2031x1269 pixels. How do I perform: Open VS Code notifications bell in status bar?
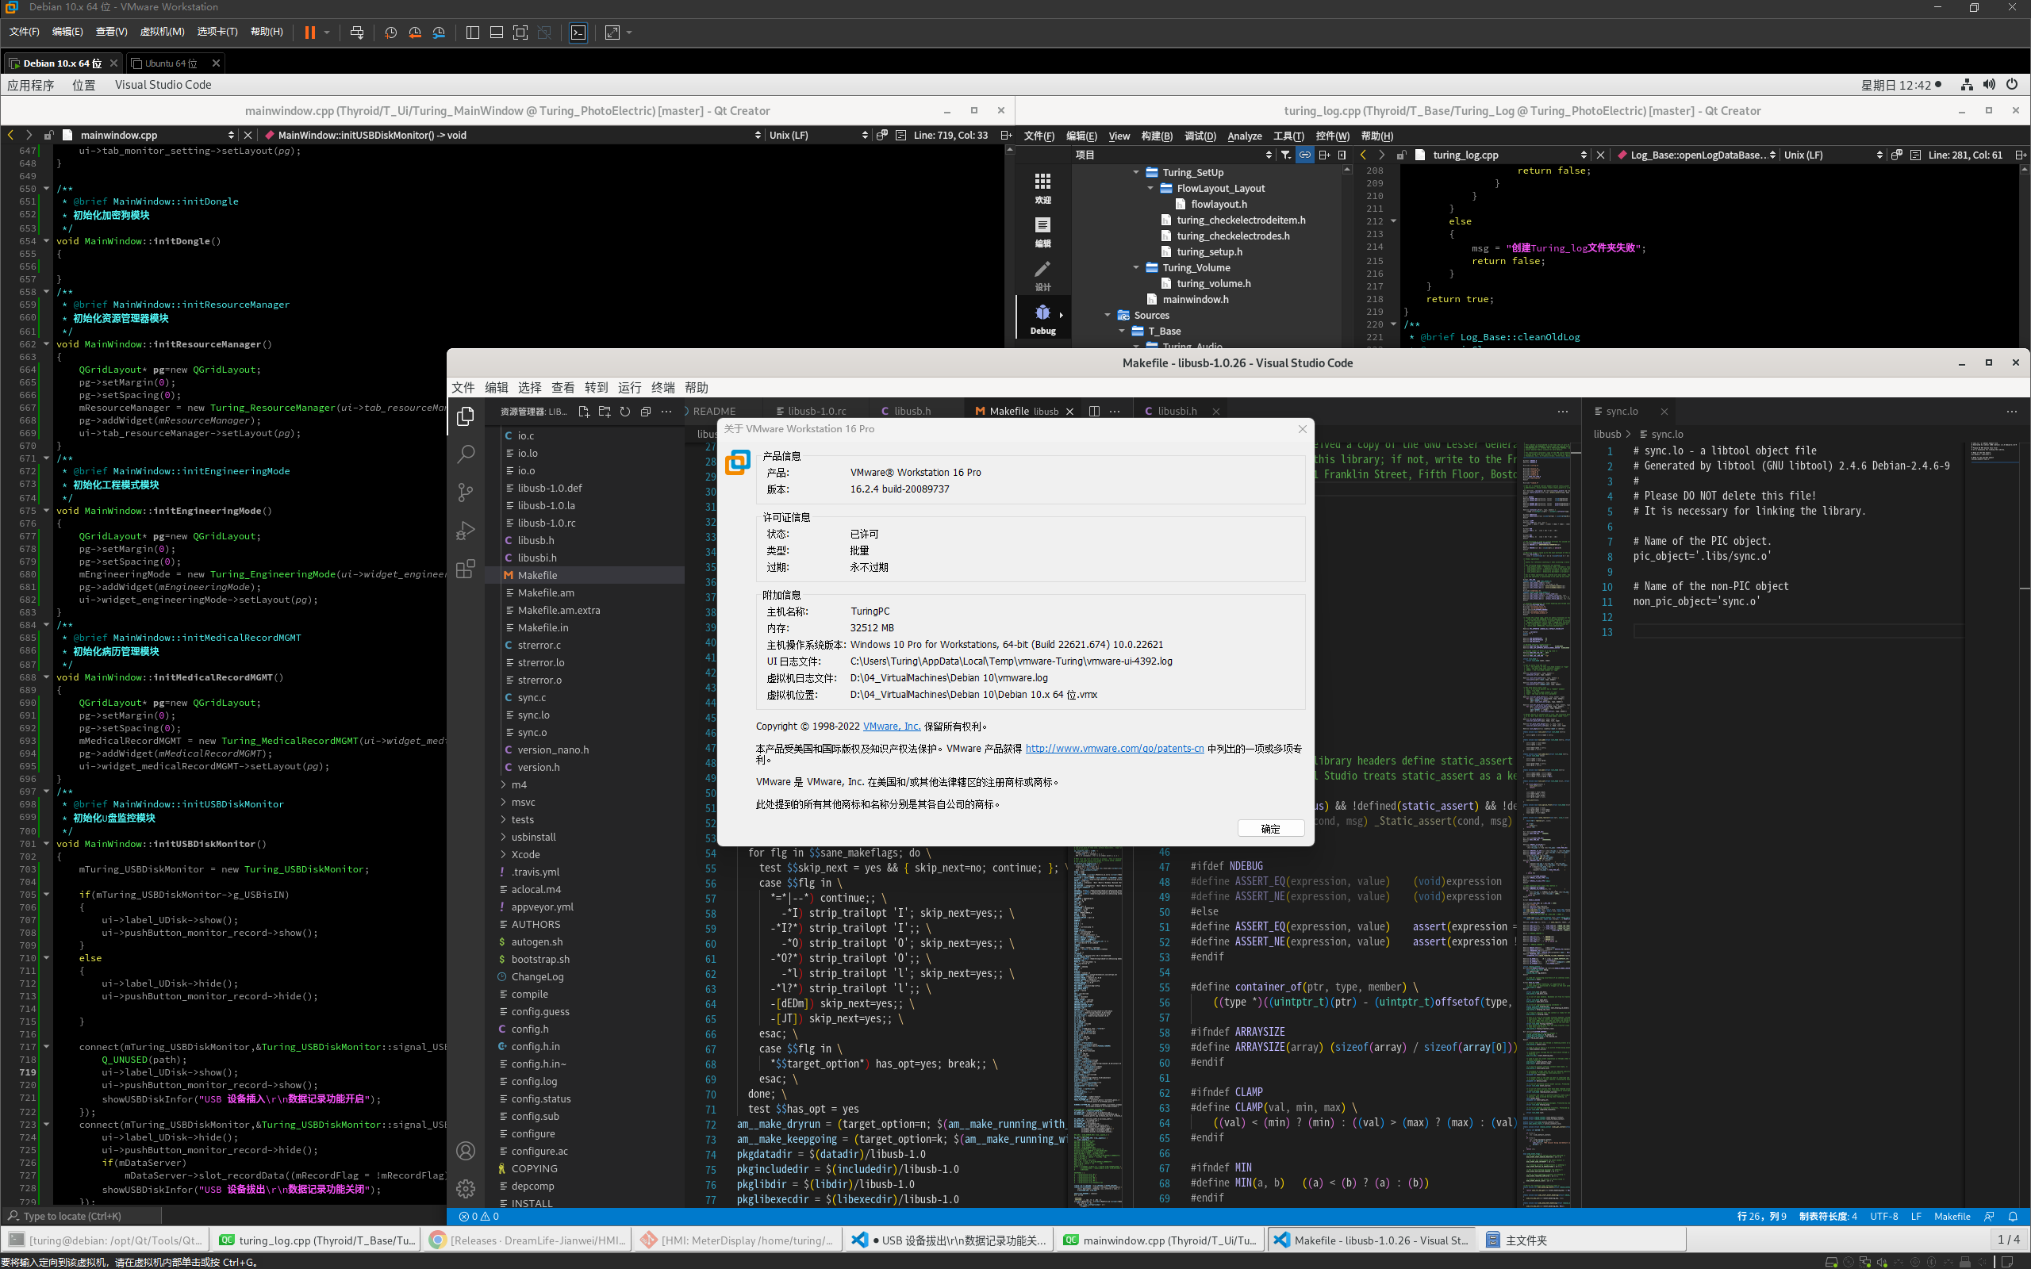tap(2013, 1216)
